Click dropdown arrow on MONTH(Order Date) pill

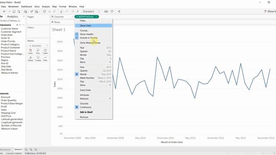pos(96,17)
